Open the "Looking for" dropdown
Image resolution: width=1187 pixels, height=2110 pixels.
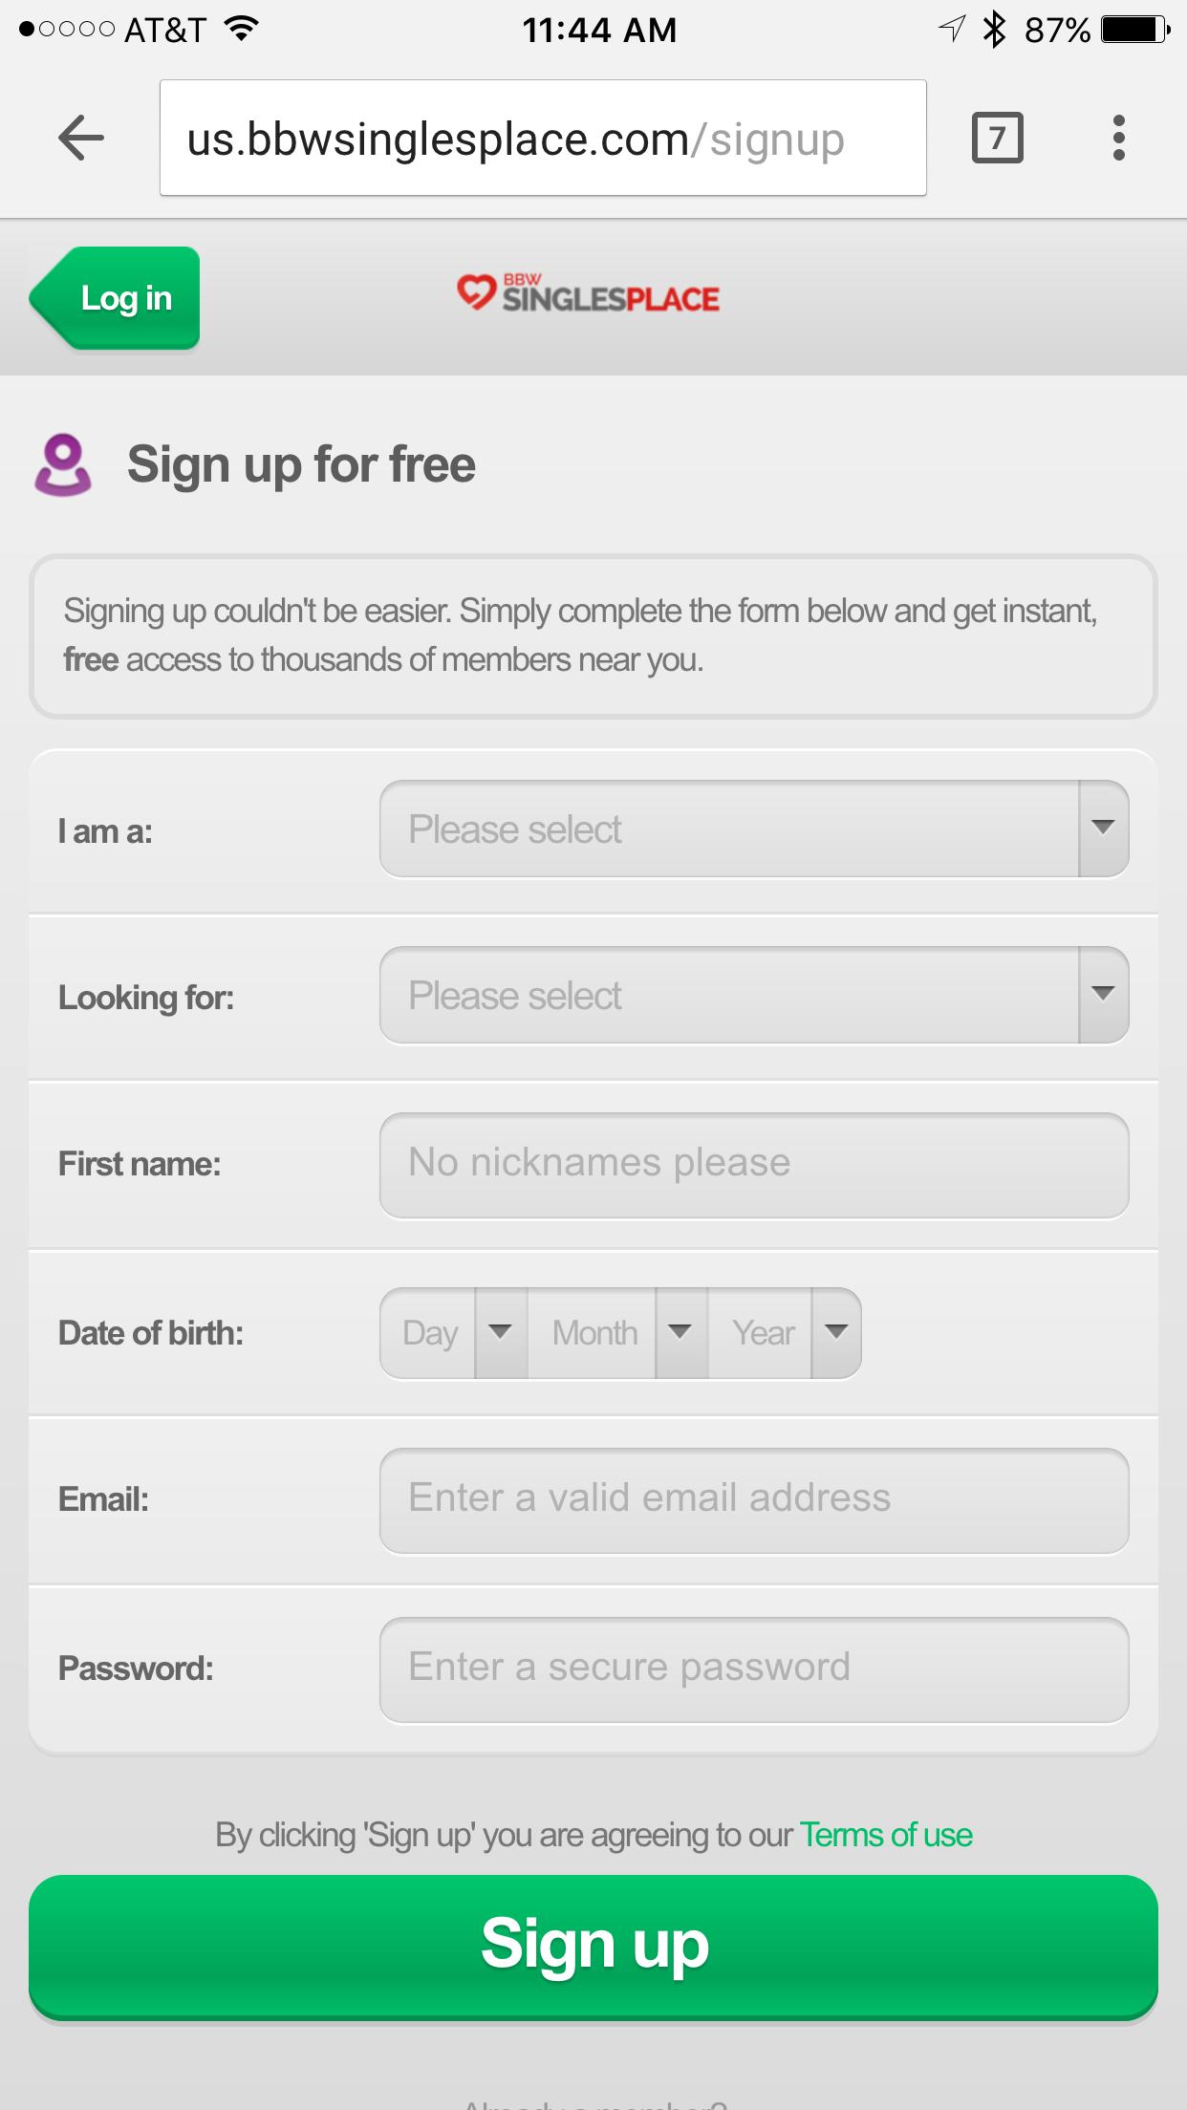point(753,996)
